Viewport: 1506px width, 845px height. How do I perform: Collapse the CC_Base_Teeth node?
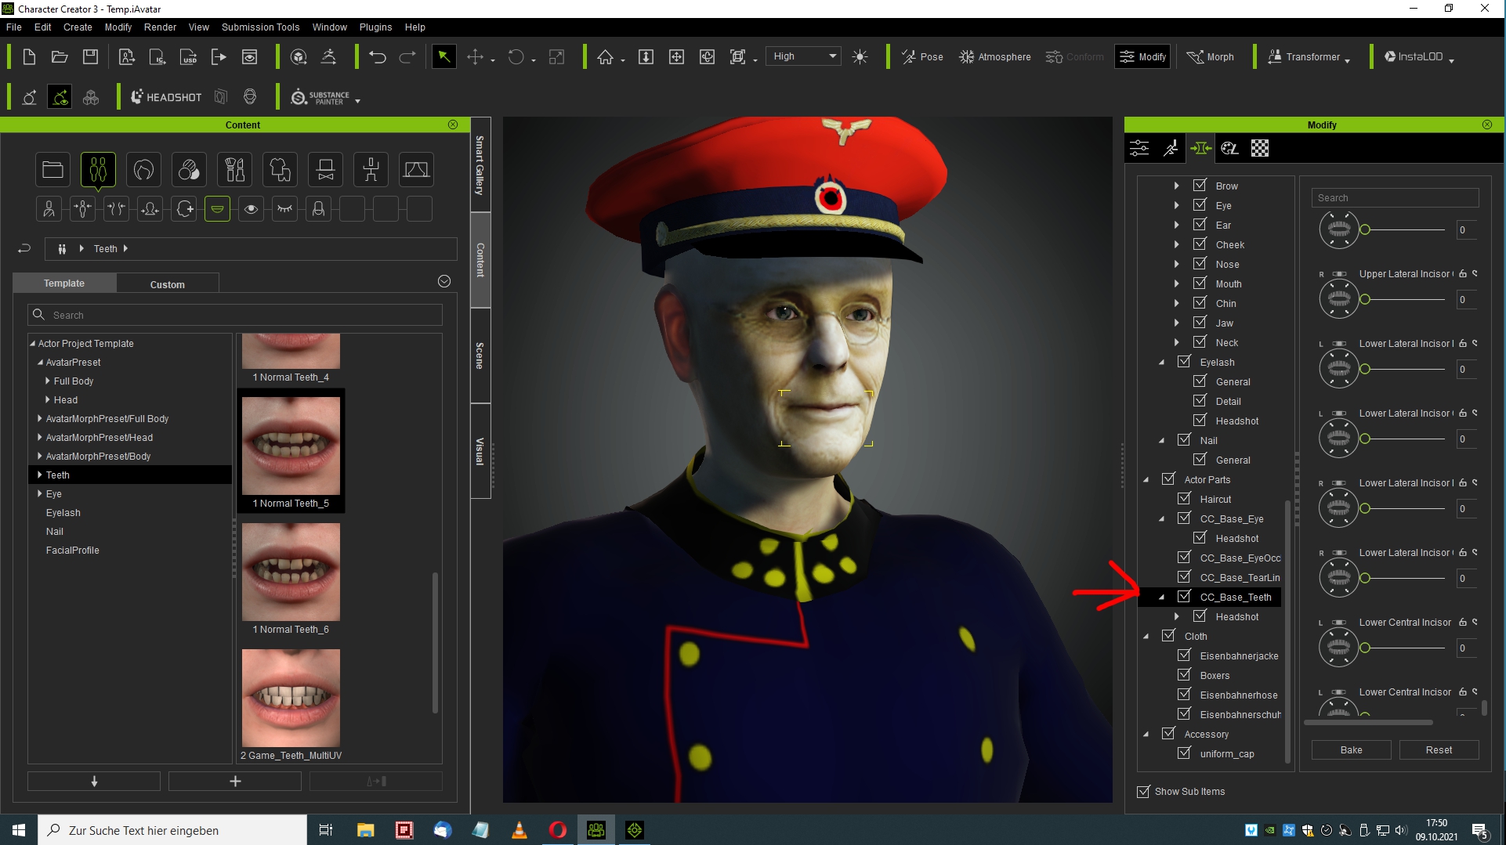point(1161,597)
